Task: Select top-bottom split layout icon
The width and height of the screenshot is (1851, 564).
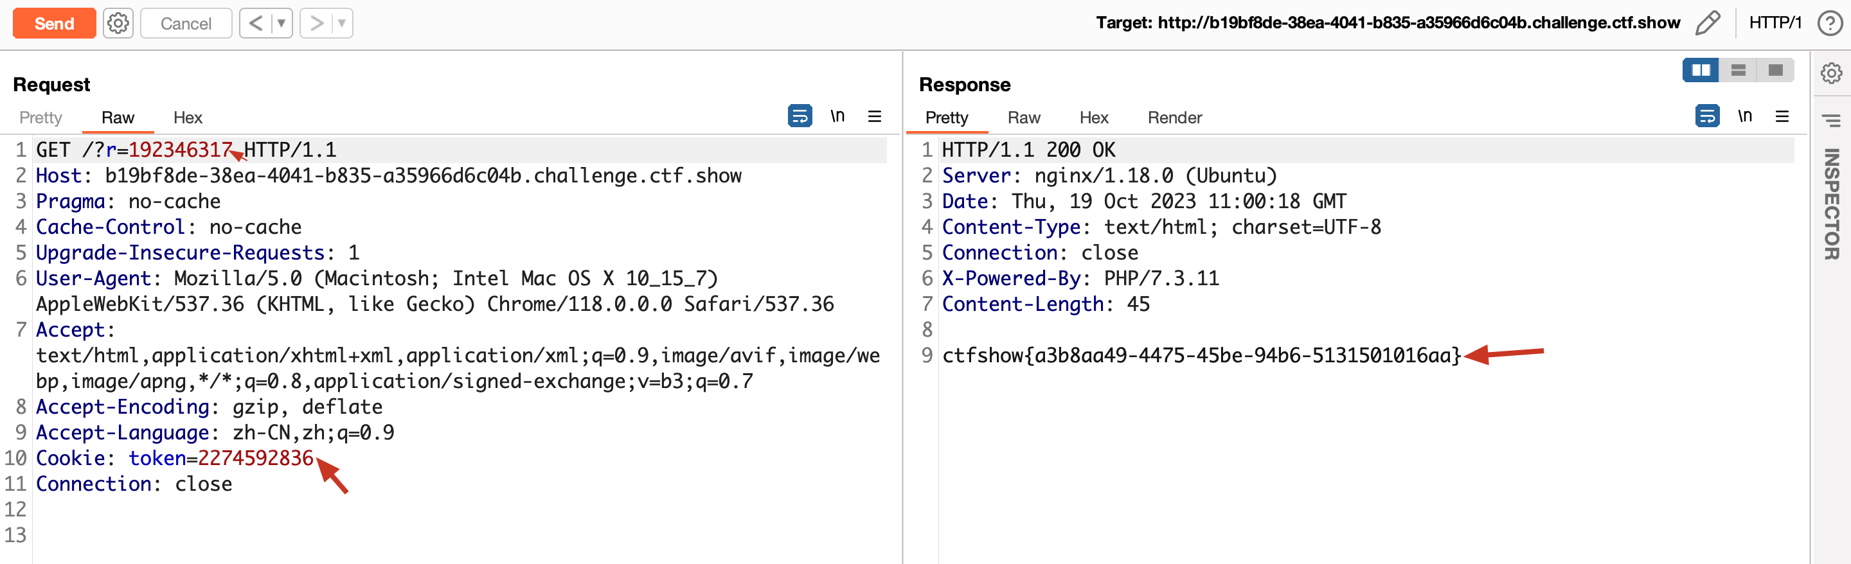Action: (1738, 69)
